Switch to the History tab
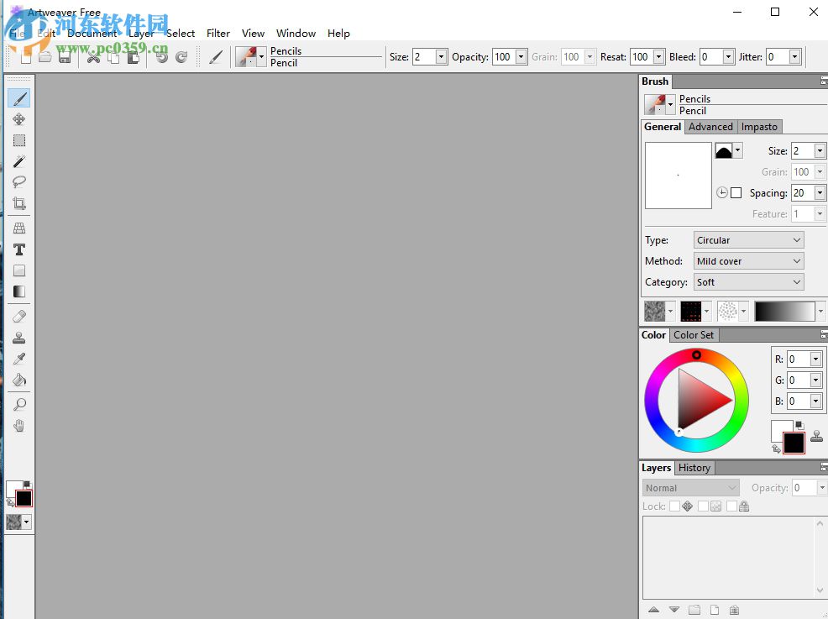The width and height of the screenshot is (828, 619). [x=694, y=468]
